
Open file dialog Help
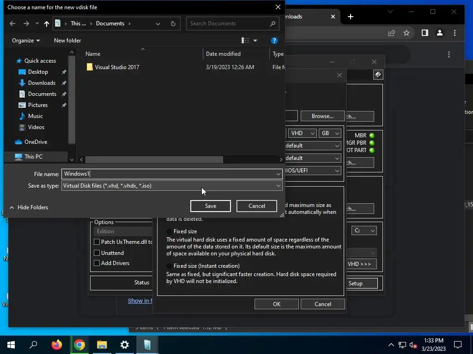pos(274,41)
